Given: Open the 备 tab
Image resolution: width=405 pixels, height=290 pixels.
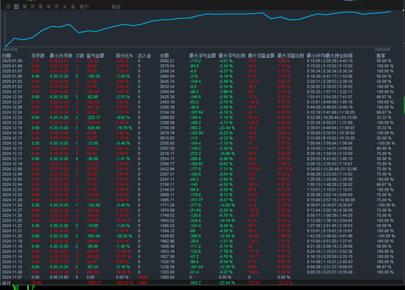Looking at the screenshot, I should [x=72, y=7].
